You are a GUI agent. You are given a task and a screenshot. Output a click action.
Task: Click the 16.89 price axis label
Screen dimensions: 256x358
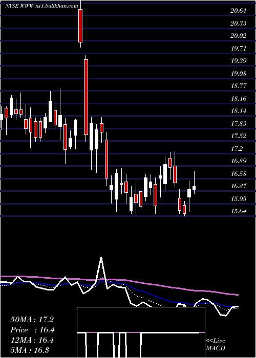click(x=239, y=161)
